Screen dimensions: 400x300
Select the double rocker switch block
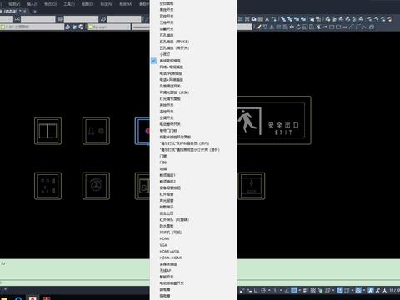47,131
